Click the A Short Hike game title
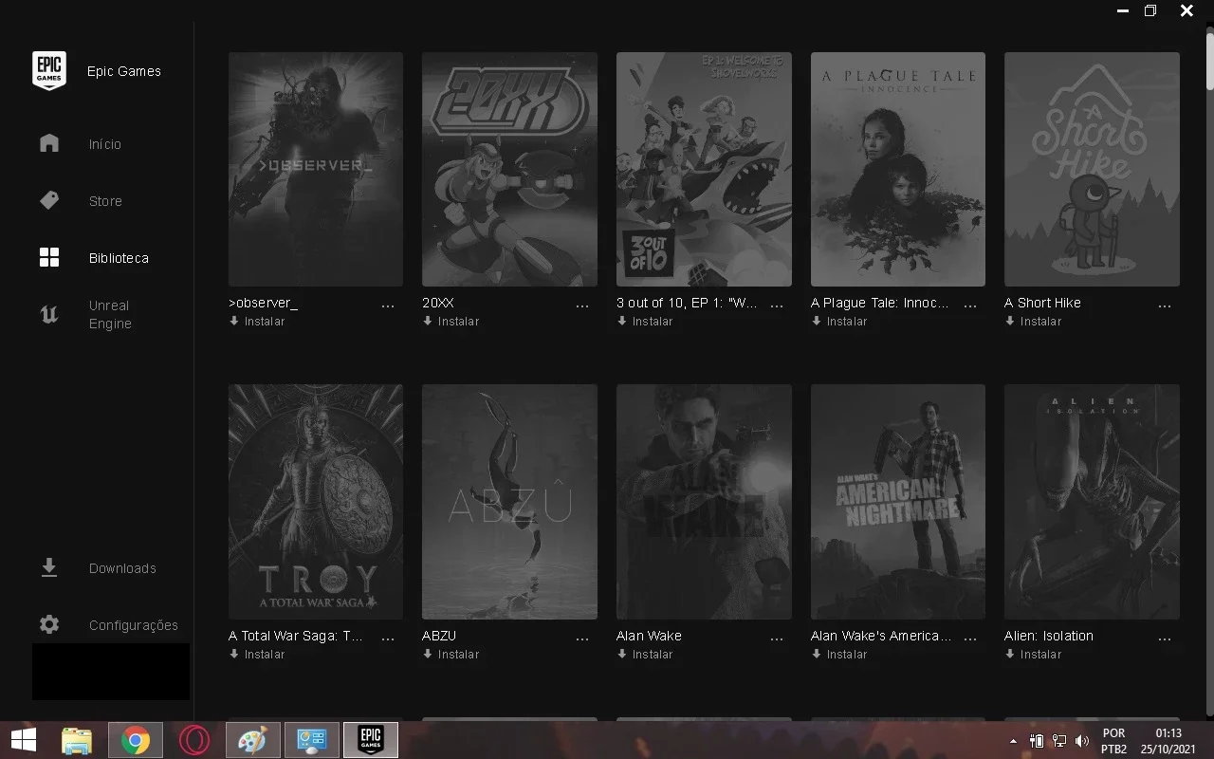 tap(1042, 303)
